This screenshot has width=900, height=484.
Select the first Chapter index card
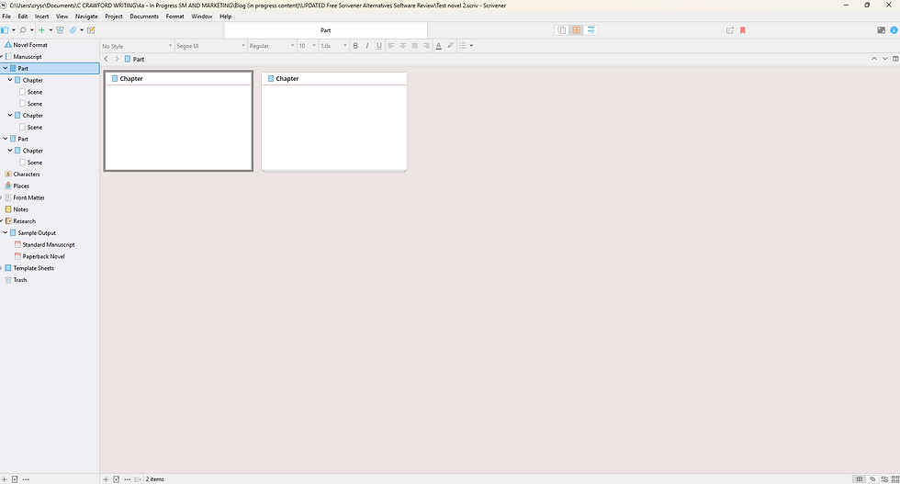178,121
